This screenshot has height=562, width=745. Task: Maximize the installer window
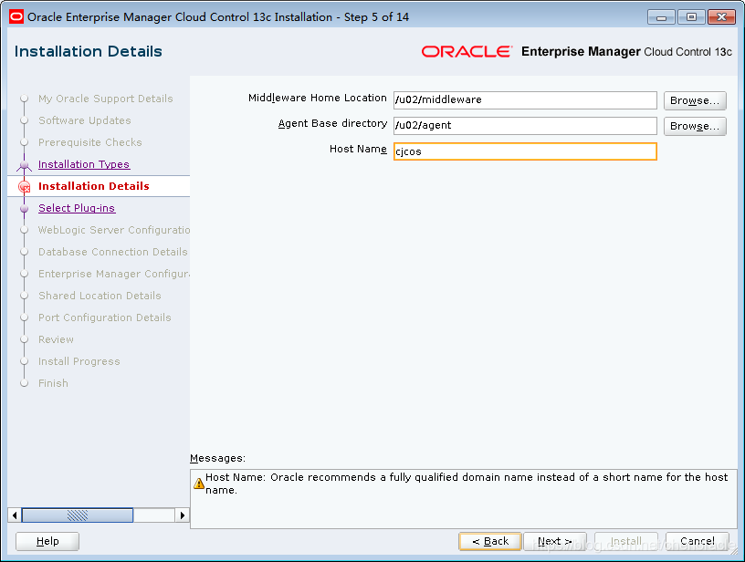tap(691, 17)
